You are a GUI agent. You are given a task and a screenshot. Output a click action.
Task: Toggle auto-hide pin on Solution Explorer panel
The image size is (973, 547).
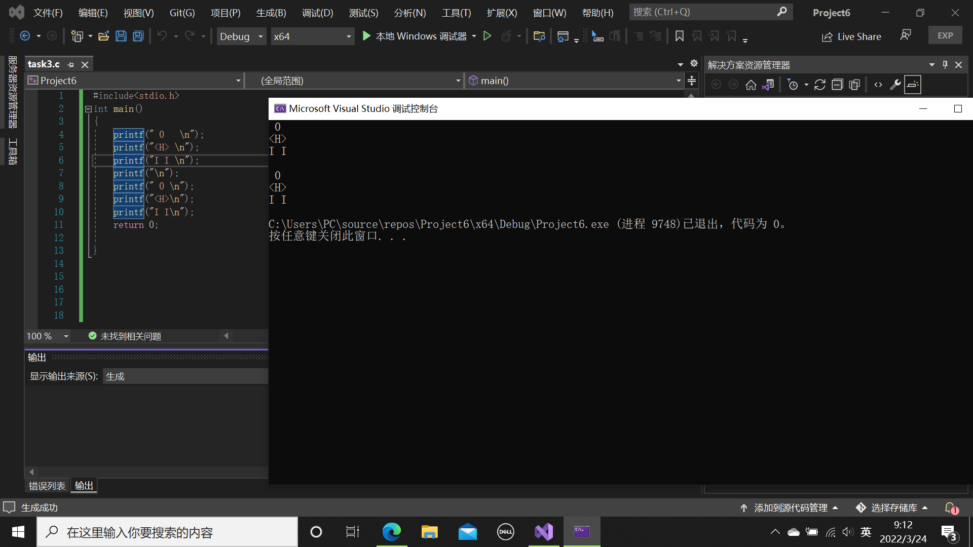(x=945, y=65)
